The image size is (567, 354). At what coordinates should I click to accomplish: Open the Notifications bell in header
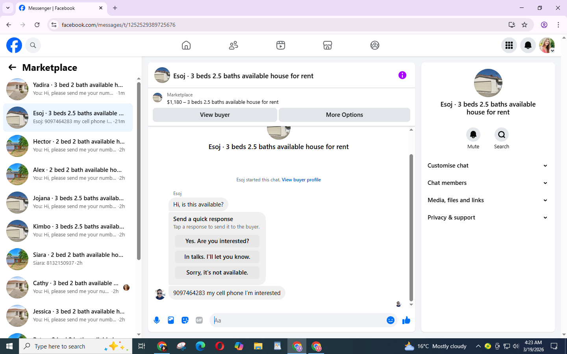528,45
